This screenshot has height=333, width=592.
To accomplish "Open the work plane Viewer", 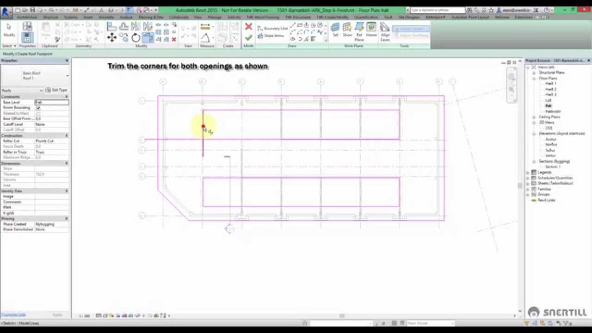I will pyautogui.click(x=371, y=30).
